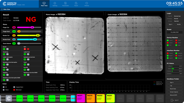Toggle the OK color checkbox
This screenshot has width=184, height=103.
tap(4, 87)
